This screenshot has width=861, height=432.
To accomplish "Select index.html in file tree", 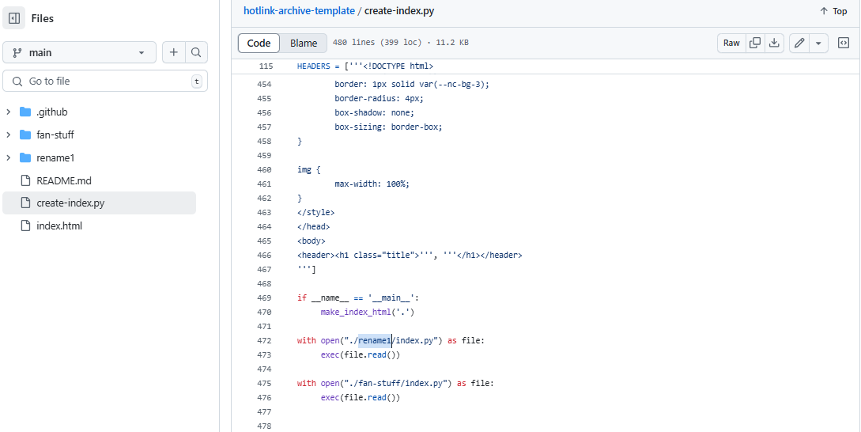I will coord(59,225).
